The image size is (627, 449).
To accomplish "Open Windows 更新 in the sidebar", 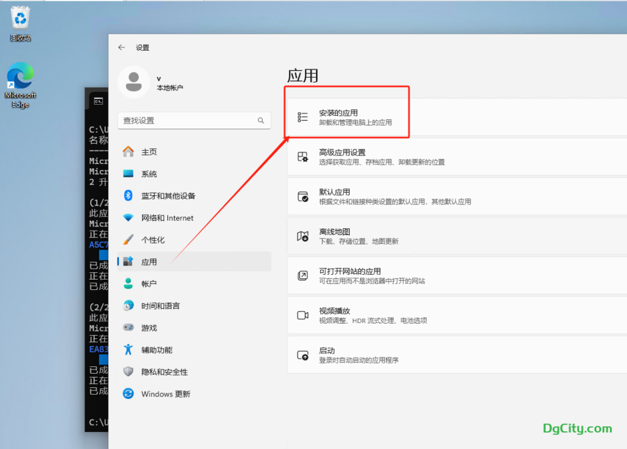I will coord(165,394).
